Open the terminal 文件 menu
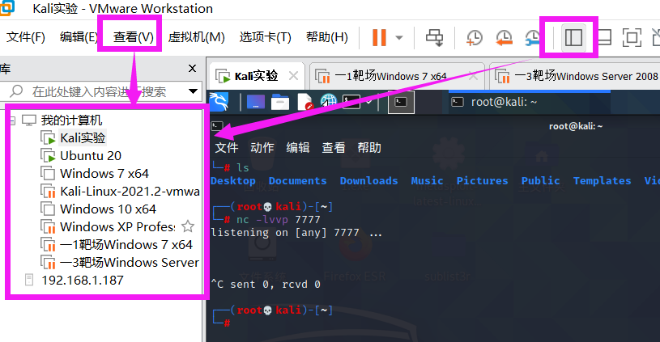The image size is (660, 342). (x=227, y=147)
